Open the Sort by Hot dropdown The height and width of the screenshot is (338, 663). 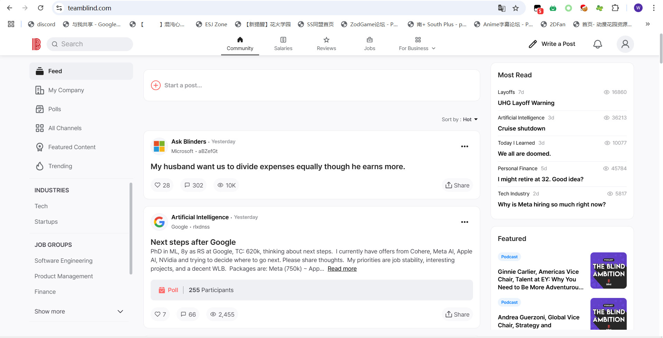click(x=460, y=119)
